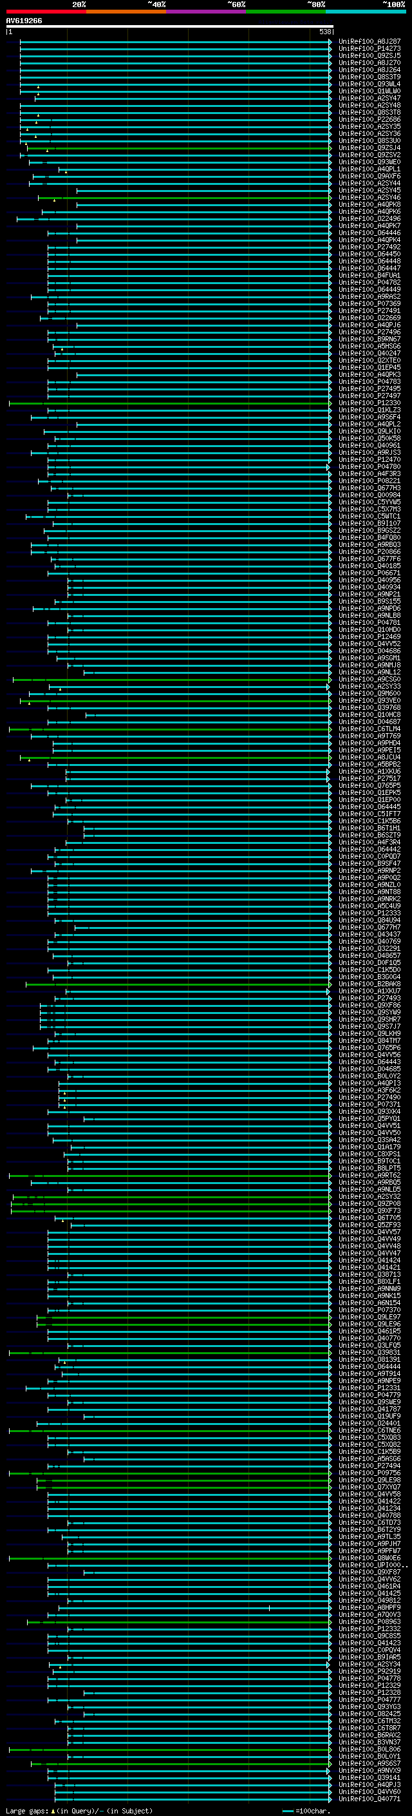Click the 538 query length label
Viewport: 412px width, 1816px height.
coord(324,32)
